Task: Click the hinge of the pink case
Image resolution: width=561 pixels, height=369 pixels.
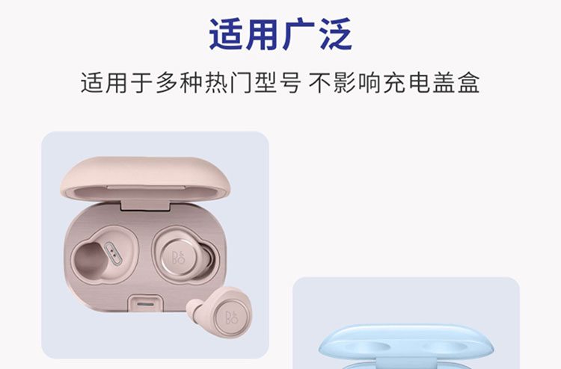Action: (145, 205)
